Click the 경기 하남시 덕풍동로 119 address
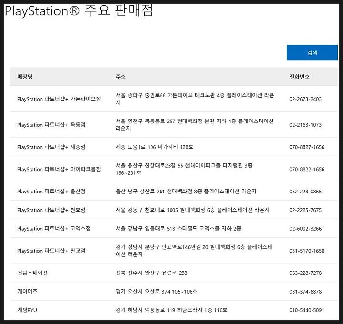Image resolution: width=343 pixels, height=324 pixels. (x=171, y=310)
